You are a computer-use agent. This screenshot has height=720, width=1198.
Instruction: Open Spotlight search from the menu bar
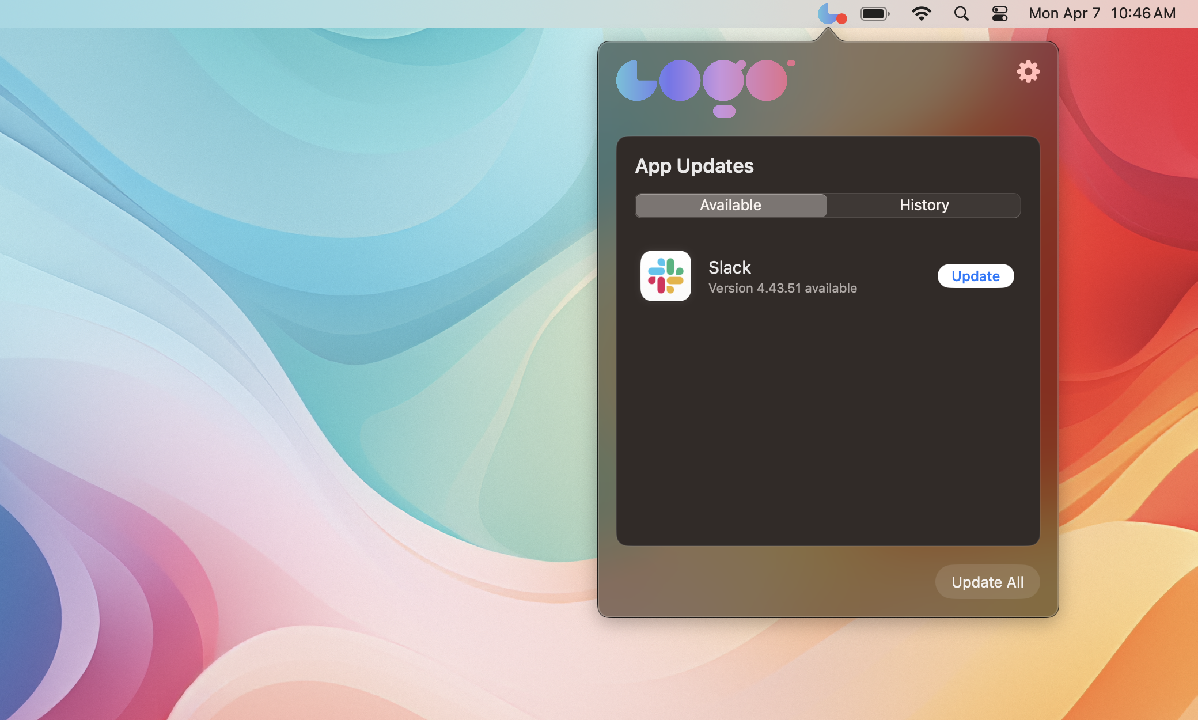[x=961, y=13]
